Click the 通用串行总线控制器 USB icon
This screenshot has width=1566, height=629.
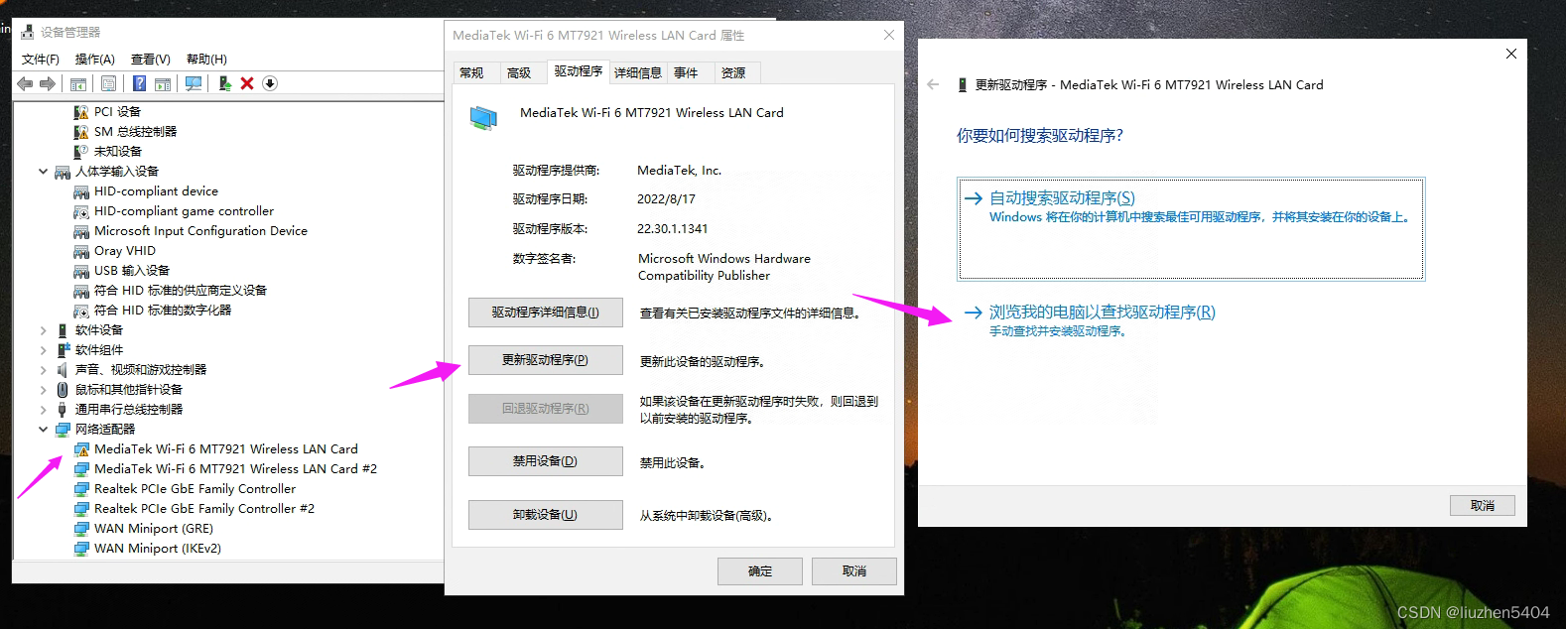(x=63, y=410)
